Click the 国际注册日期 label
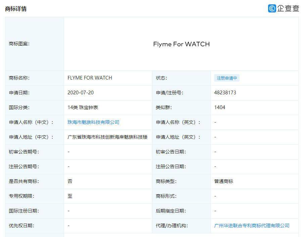304x237 pixels. click(24, 211)
